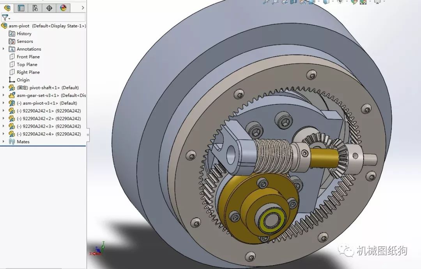This screenshot has width=421, height=269.
Task: Click Edit Appearance icon in the view toolbar
Action: tap(354, 2)
